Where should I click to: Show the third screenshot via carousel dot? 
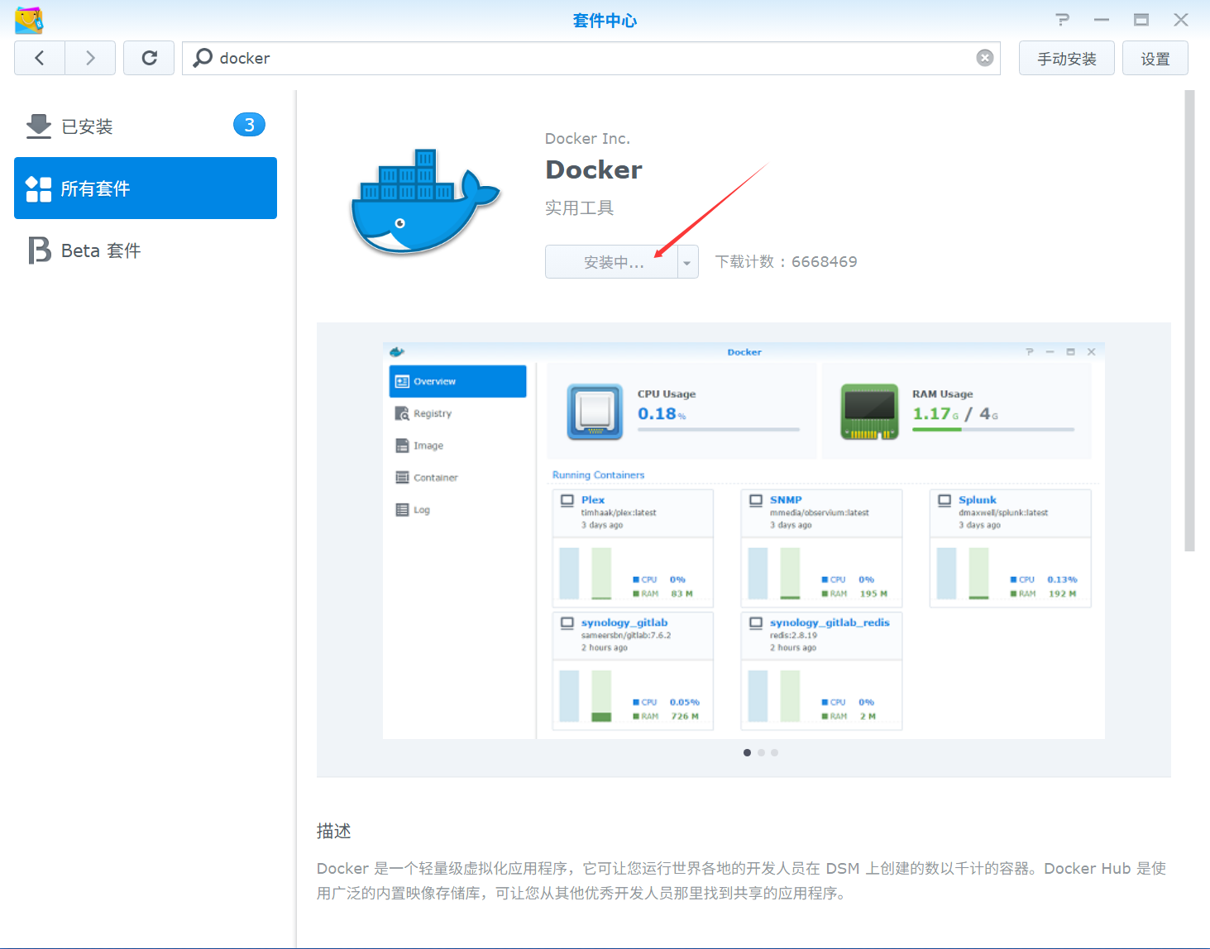click(x=774, y=753)
